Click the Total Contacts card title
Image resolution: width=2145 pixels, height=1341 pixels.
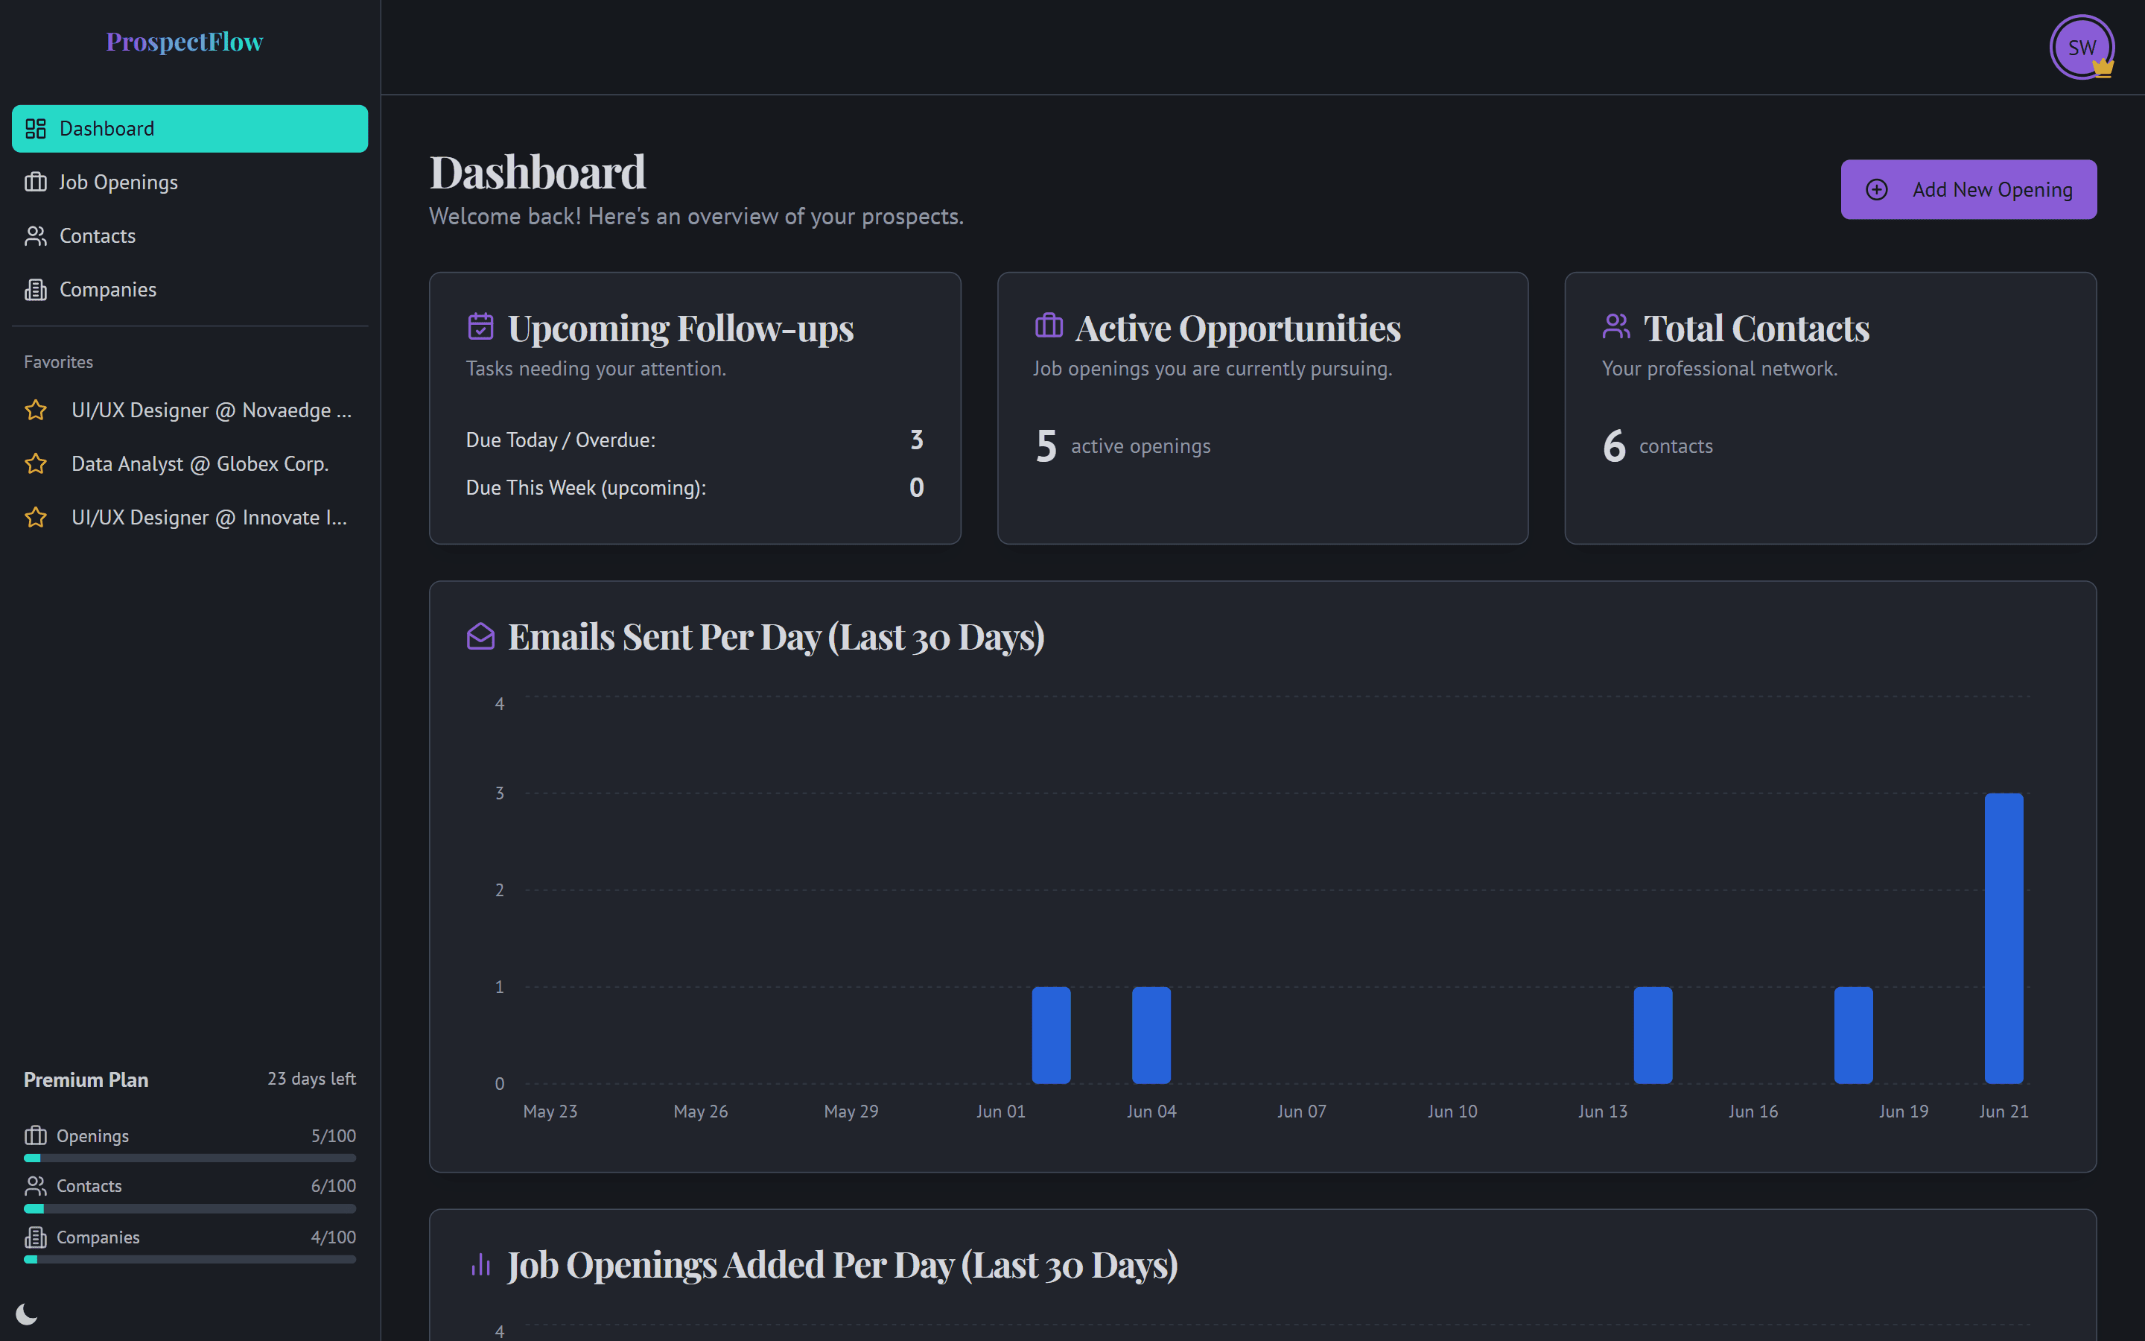pyautogui.click(x=1756, y=327)
